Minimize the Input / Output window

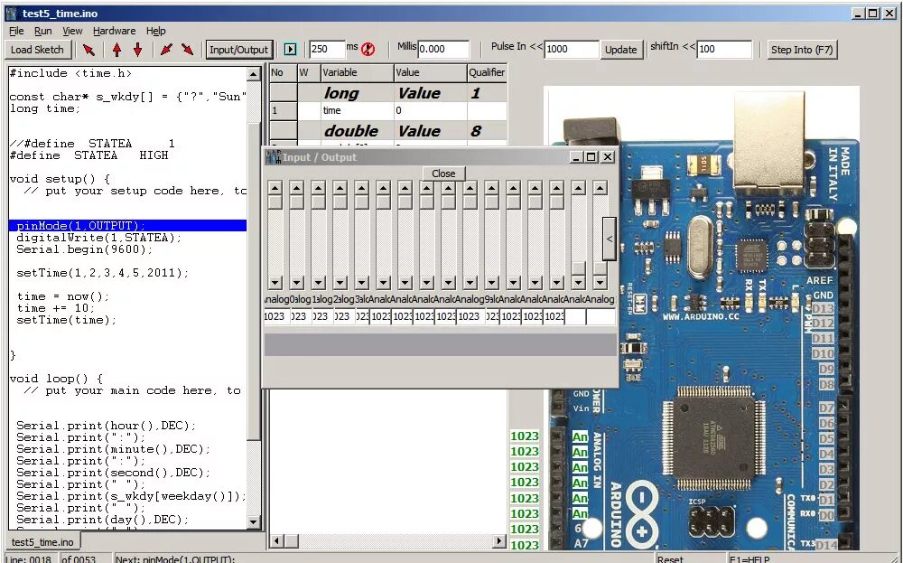tap(576, 156)
